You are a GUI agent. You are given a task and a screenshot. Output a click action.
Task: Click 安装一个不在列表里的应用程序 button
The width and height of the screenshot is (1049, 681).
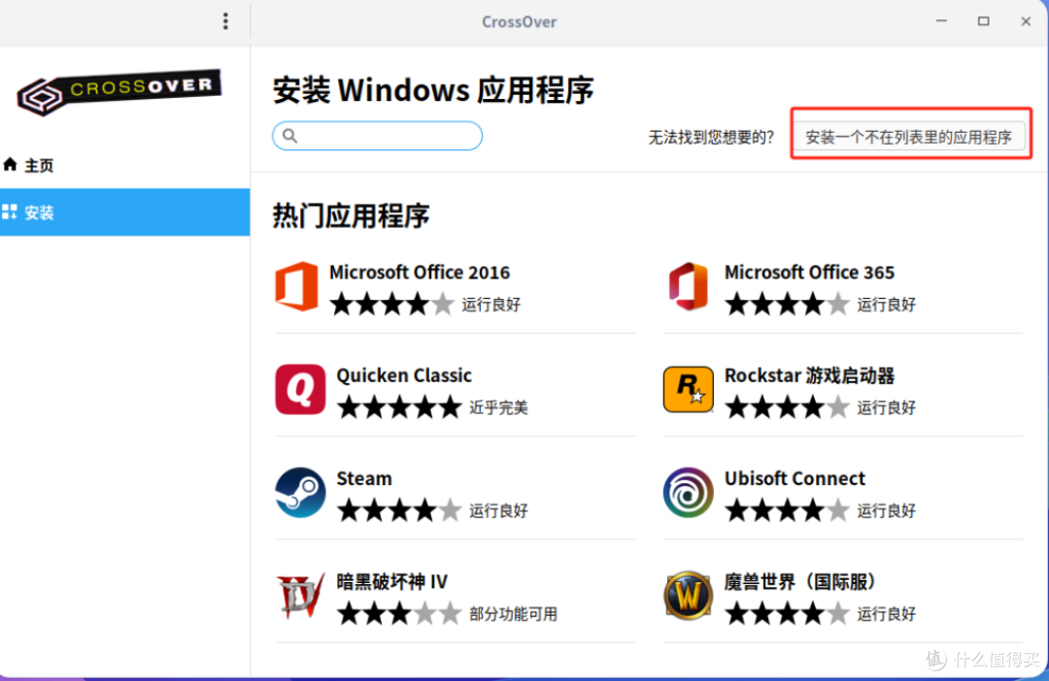click(x=910, y=135)
